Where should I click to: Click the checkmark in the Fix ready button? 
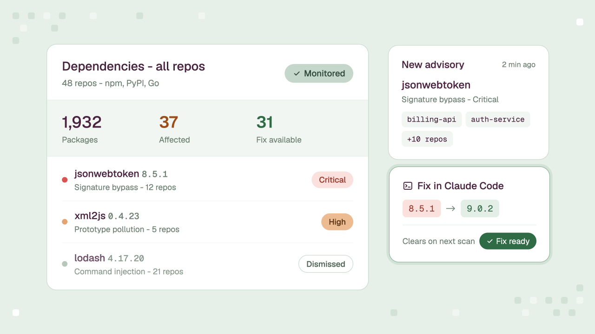490,241
